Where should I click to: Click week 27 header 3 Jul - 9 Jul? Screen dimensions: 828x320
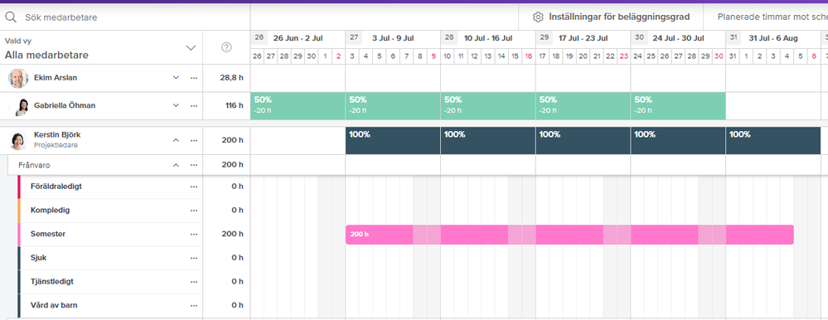pos(393,38)
